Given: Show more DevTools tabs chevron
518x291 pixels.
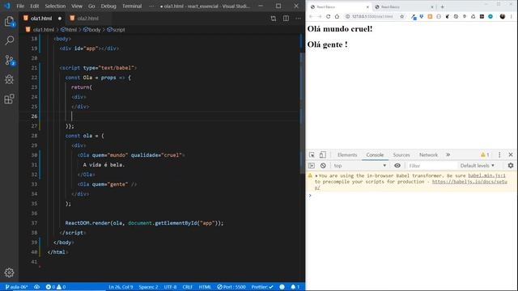Looking at the screenshot, I should pos(448,154).
